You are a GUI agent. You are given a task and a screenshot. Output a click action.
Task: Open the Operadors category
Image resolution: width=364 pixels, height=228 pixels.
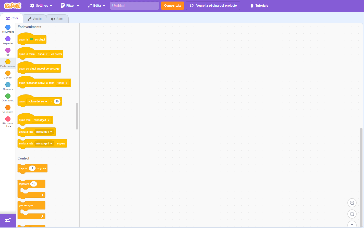click(8, 97)
